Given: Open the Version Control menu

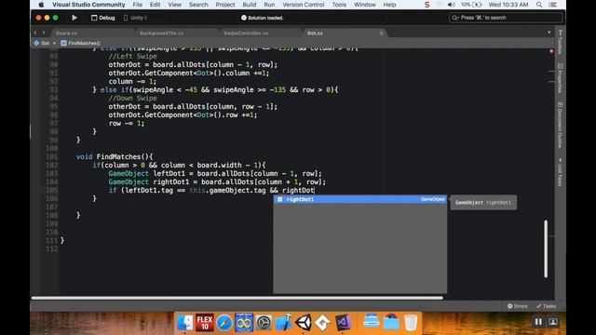Looking at the screenshot, I should tap(304, 5).
